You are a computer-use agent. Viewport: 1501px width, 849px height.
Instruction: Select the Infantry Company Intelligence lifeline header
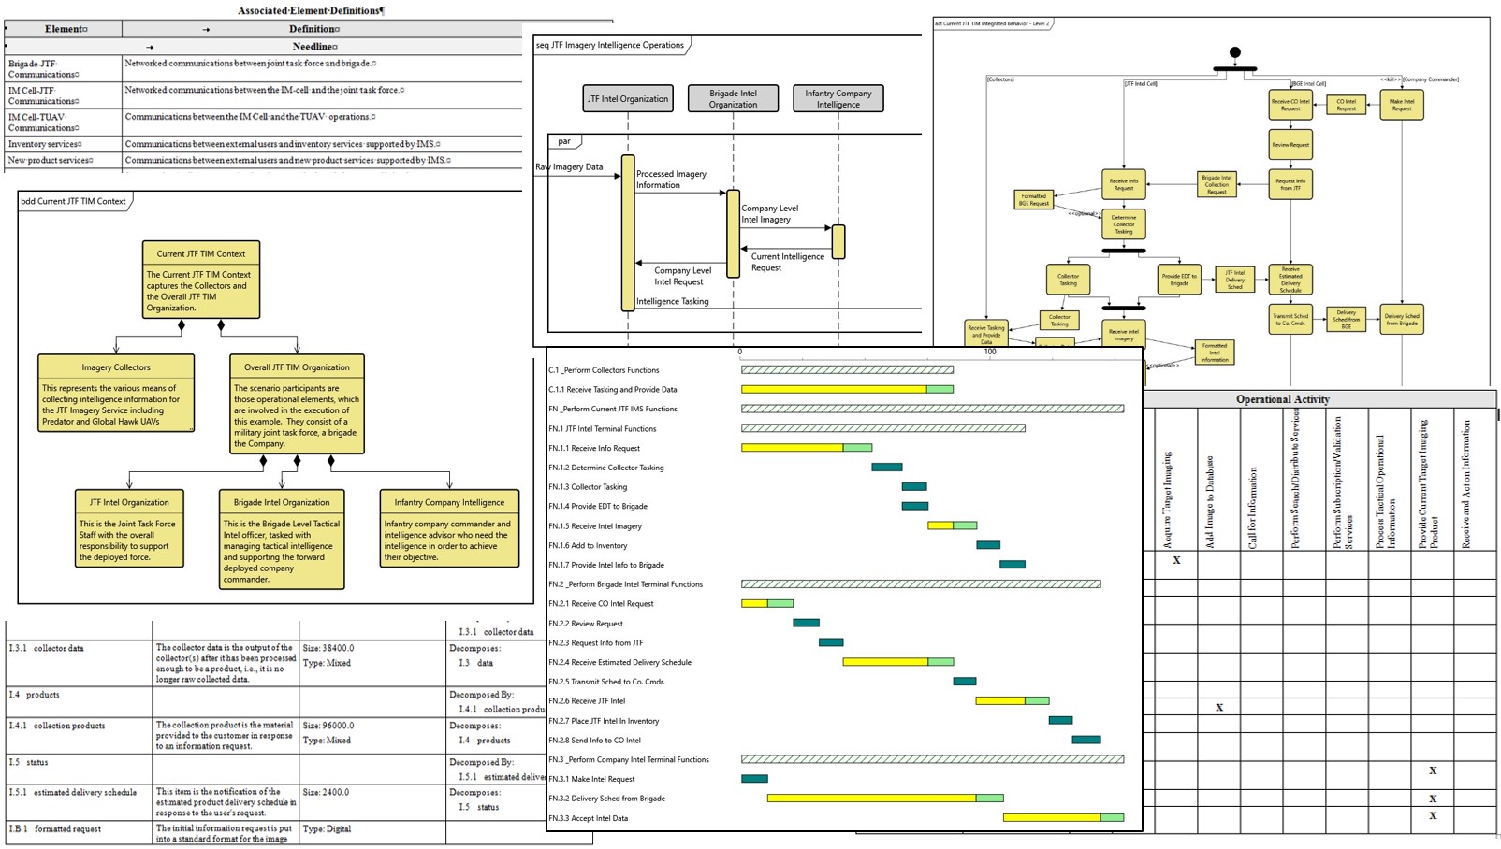[838, 99]
